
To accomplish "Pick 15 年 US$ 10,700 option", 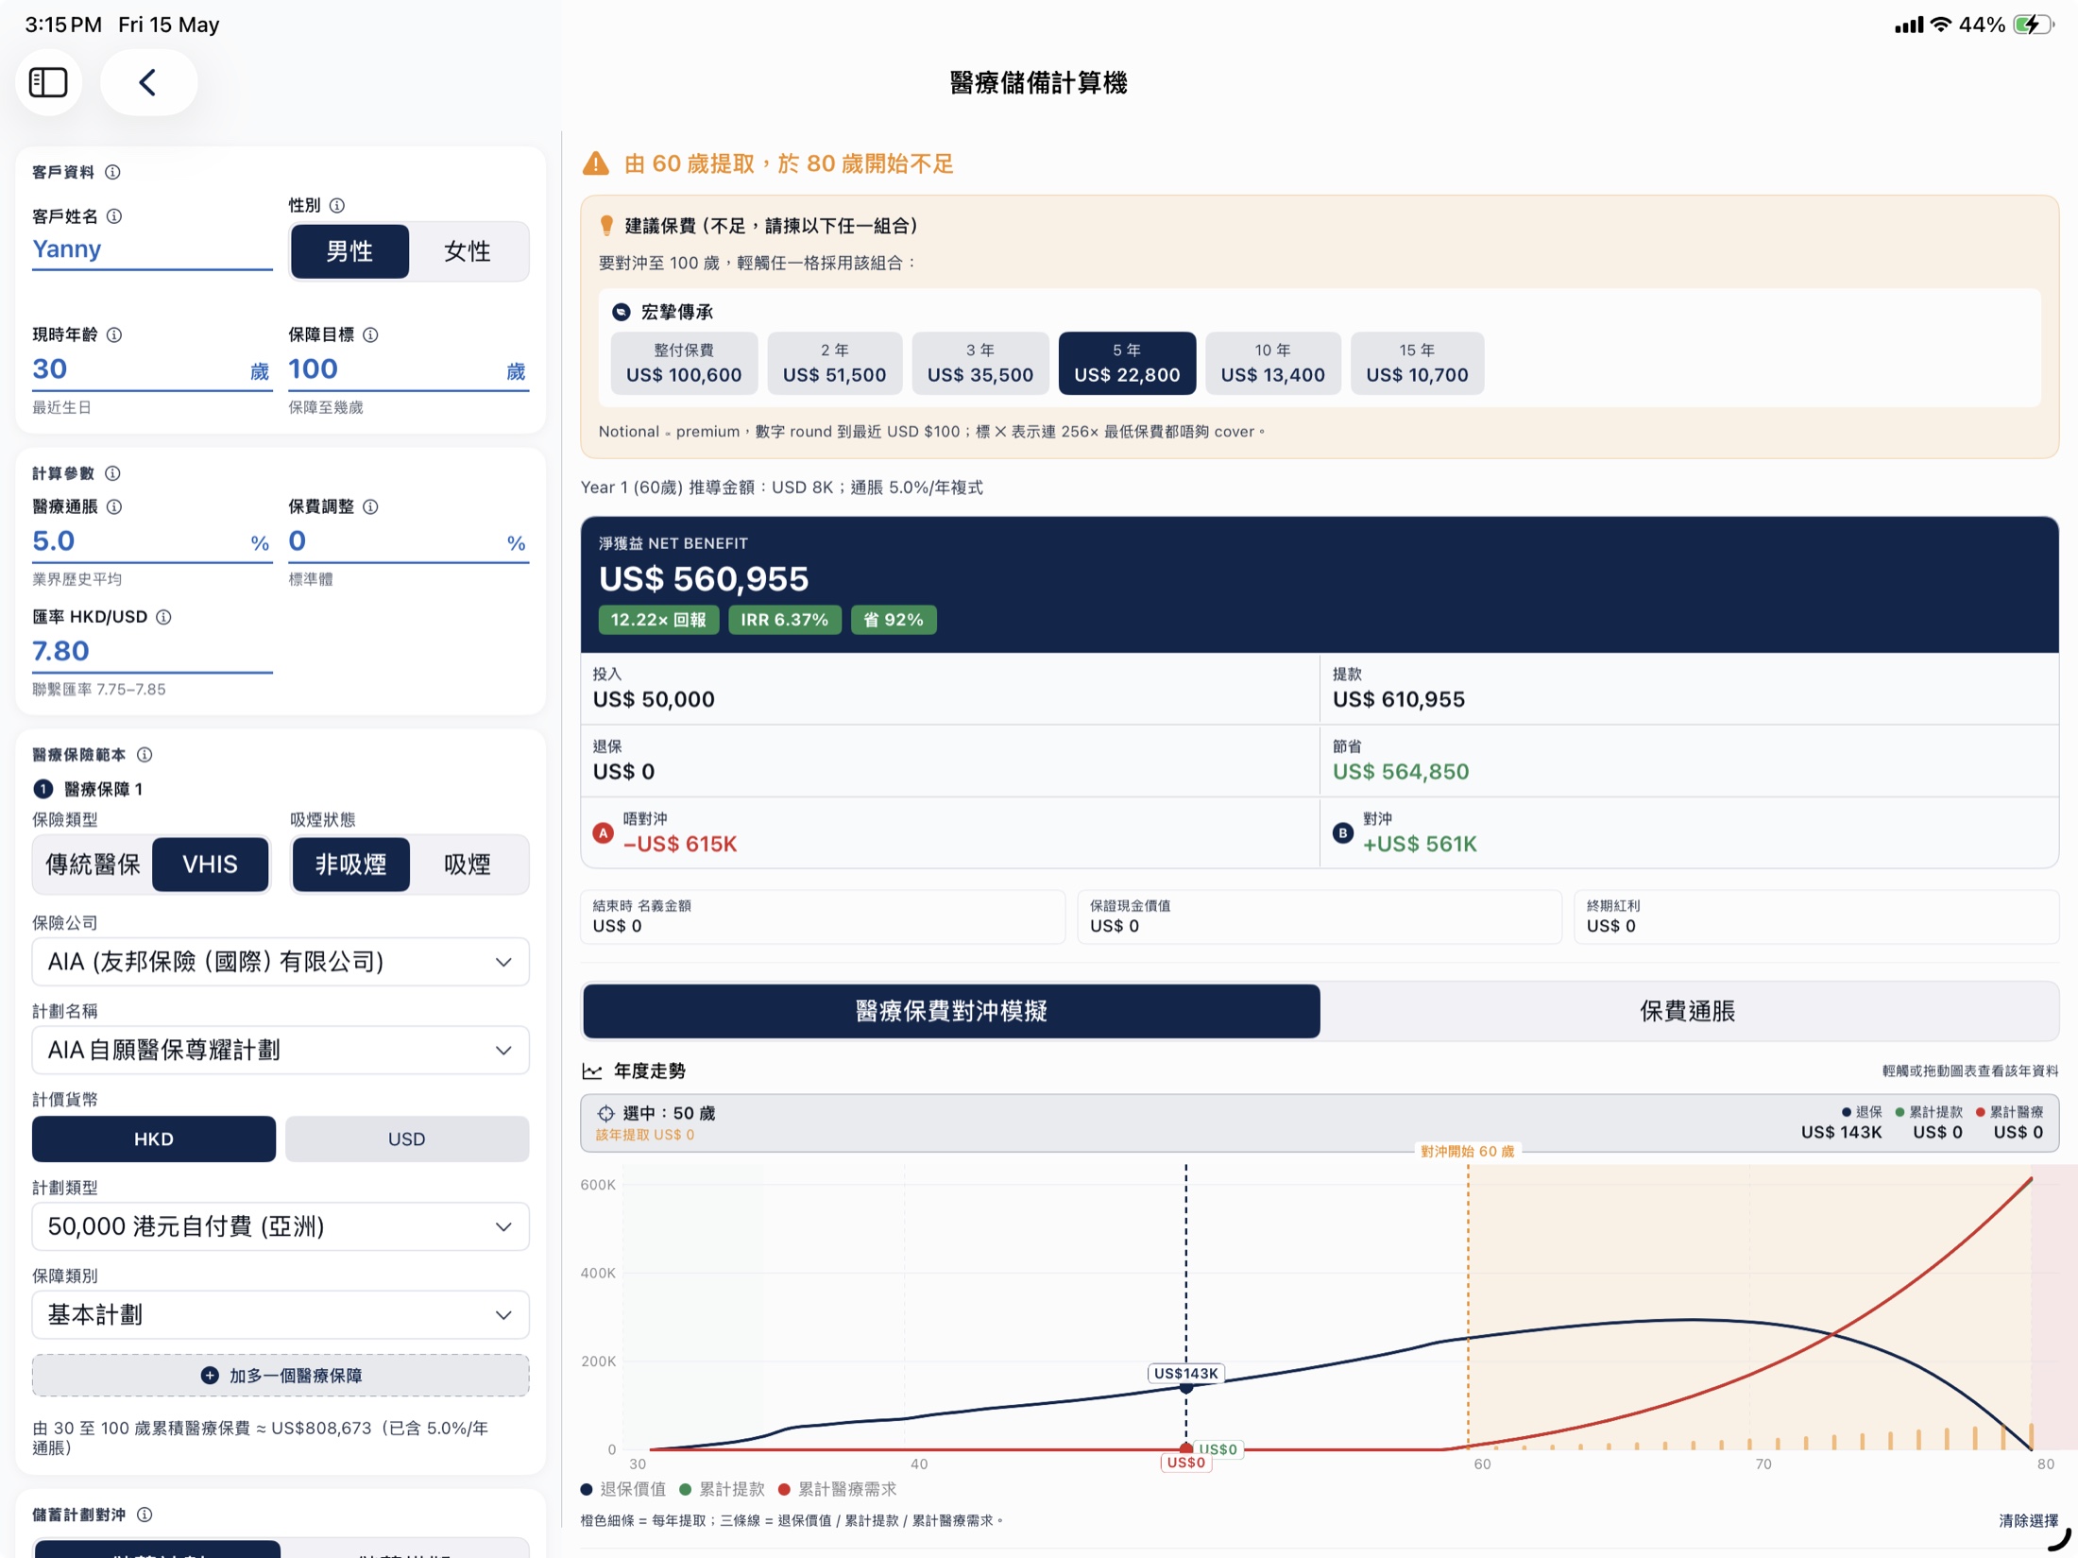I will coord(1417,363).
